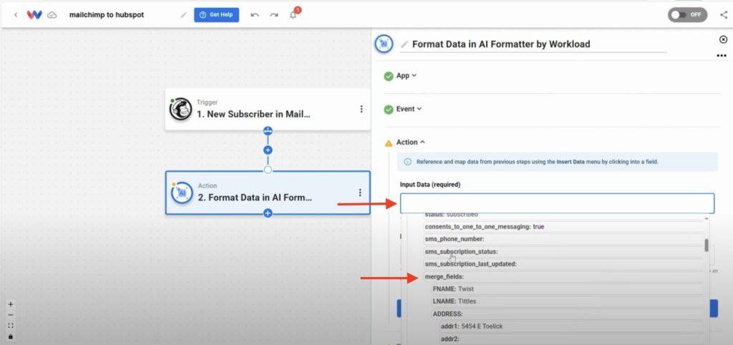This screenshot has height=345, width=733.
Task: Click the AI Formatter app icon in panel
Action: pos(384,44)
